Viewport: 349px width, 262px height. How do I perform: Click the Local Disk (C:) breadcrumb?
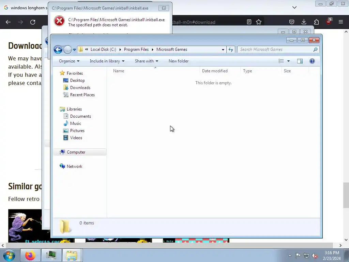pyautogui.click(x=103, y=49)
